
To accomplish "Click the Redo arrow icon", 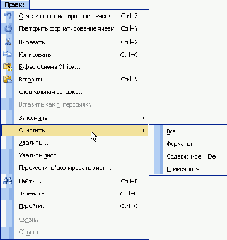I will pyautogui.click(x=8, y=28).
